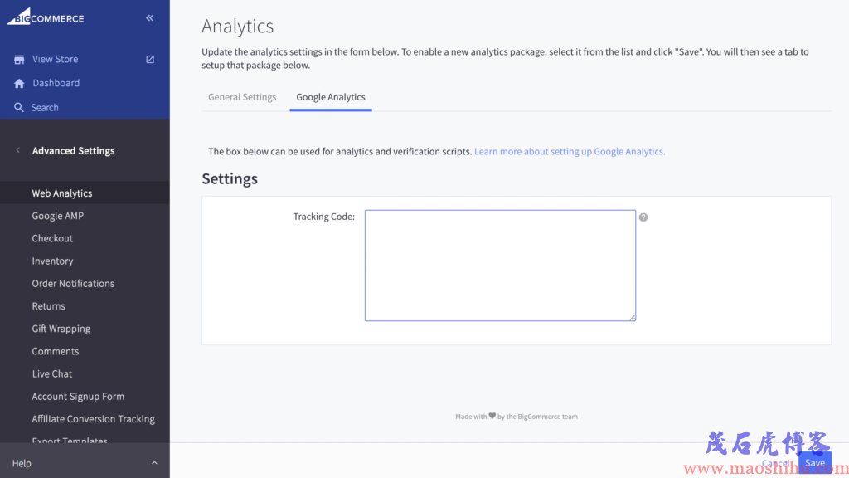
Task: Select the Google Analytics tab
Action: click(331, 97)
